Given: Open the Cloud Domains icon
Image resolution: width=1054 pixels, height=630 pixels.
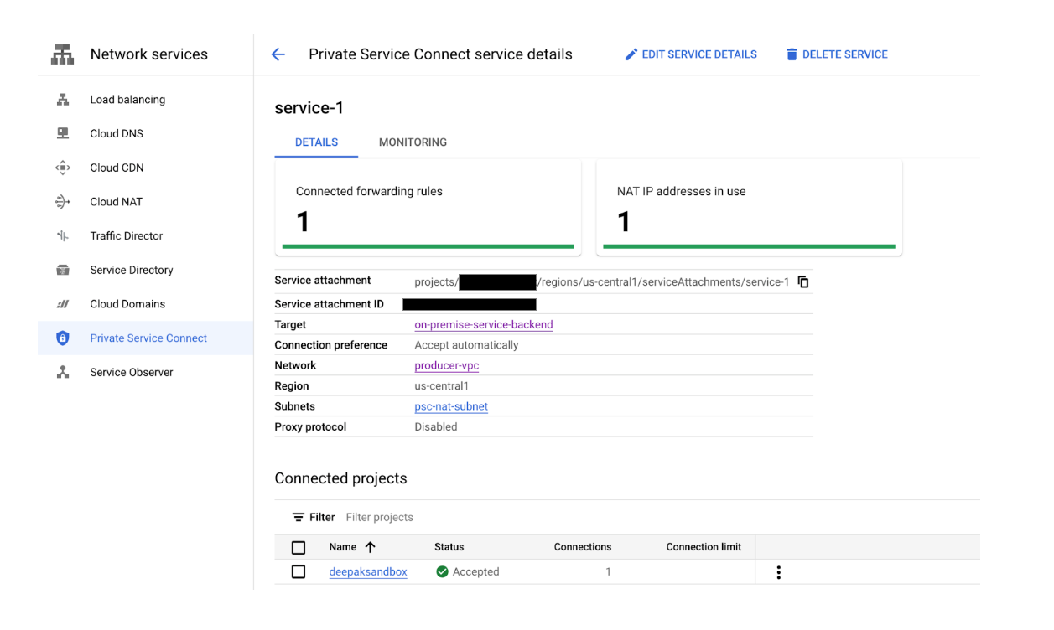Looking at the screenshot, I should (63, 304).
